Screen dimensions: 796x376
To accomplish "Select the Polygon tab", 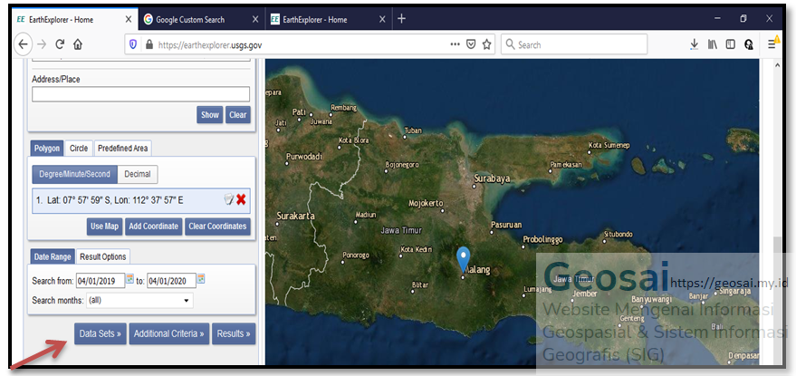I will click(47, 149).
